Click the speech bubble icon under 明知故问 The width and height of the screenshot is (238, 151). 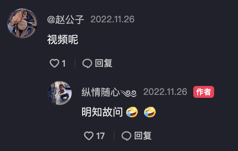point(126,136)
